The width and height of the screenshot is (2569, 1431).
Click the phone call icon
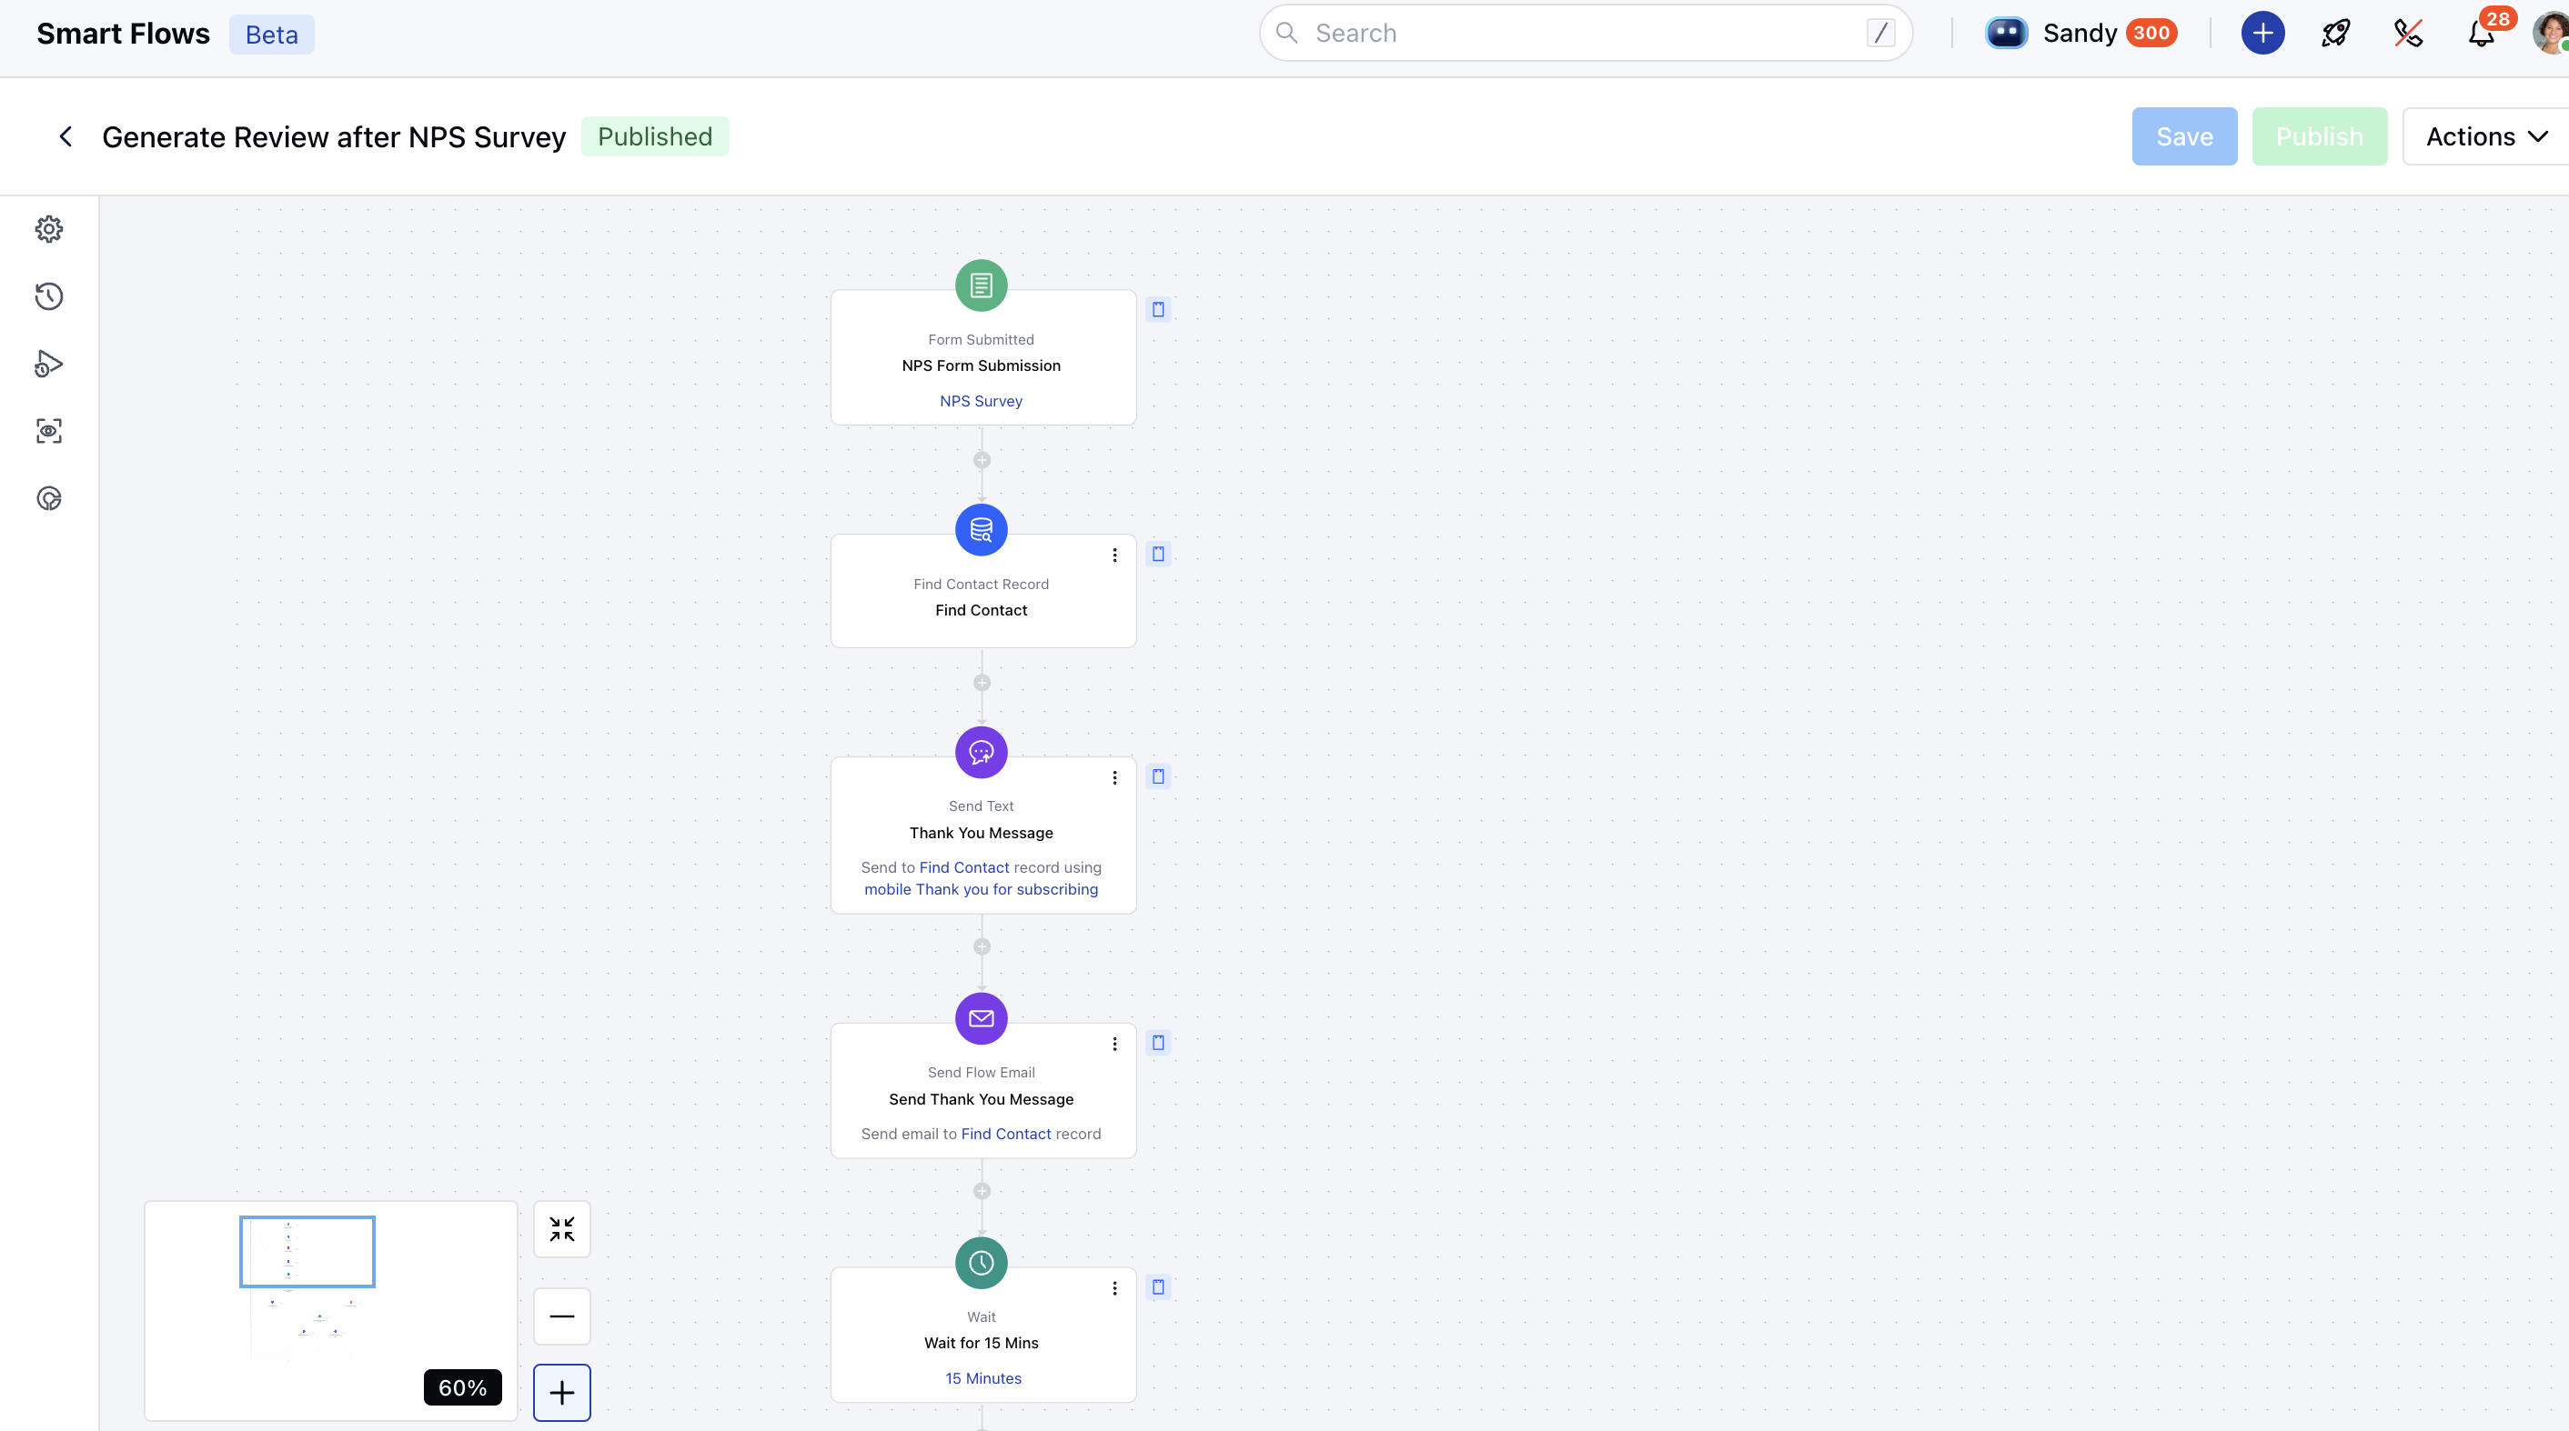coord(2409,33)
